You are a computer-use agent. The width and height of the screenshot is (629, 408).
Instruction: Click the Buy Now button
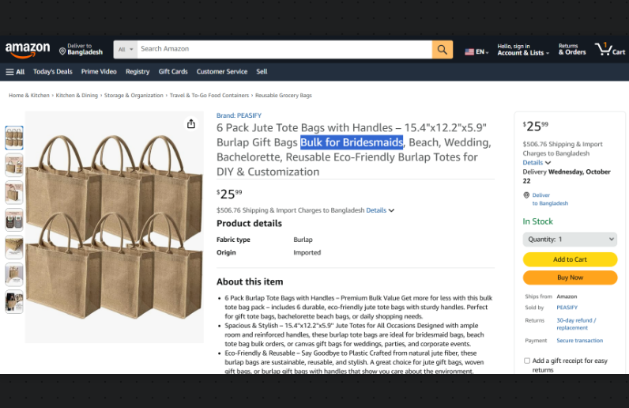pos(570,278)
